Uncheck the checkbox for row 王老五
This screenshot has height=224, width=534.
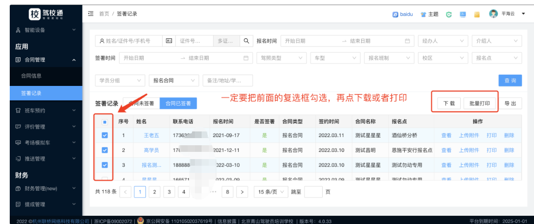105,136
